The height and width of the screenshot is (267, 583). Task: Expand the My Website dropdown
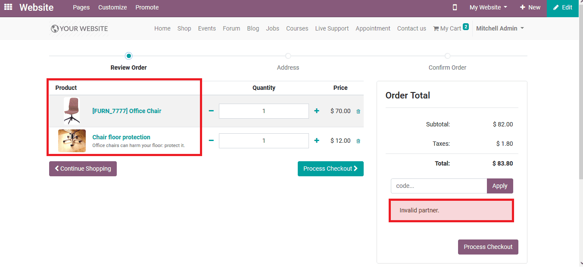coord(488,7)
